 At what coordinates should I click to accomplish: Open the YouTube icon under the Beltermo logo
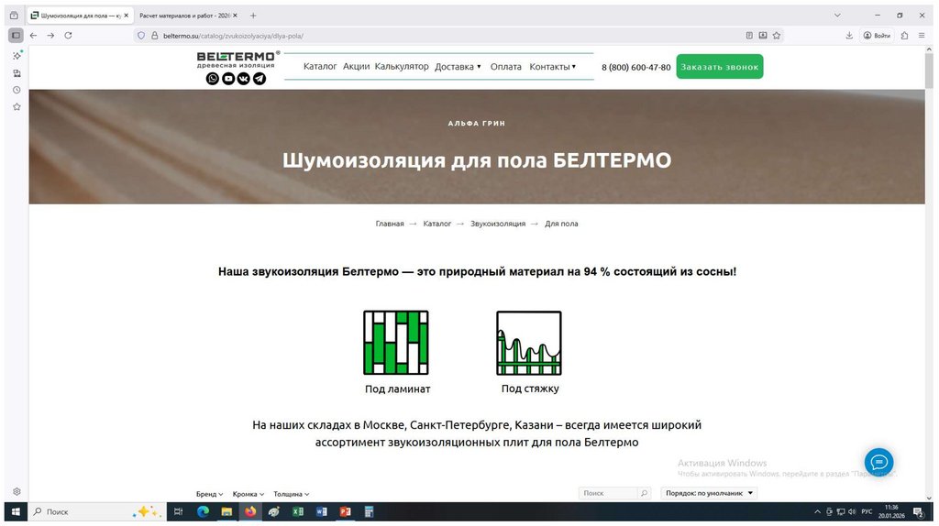(x=228, y=79)
